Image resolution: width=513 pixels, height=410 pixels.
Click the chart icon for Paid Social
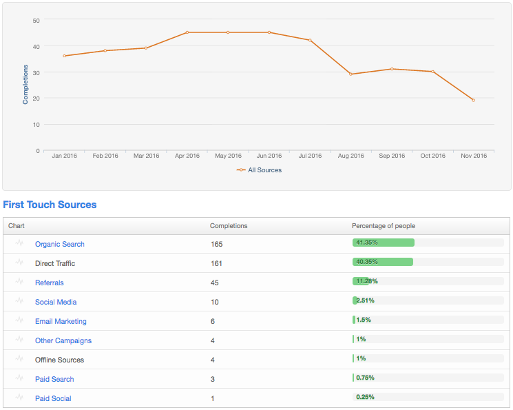(19, 398)
